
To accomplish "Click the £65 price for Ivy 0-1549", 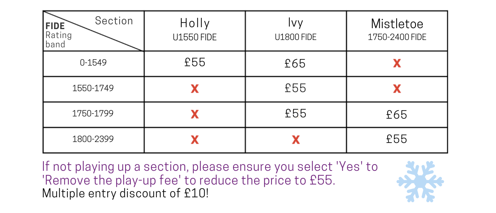I will [295, 63].
